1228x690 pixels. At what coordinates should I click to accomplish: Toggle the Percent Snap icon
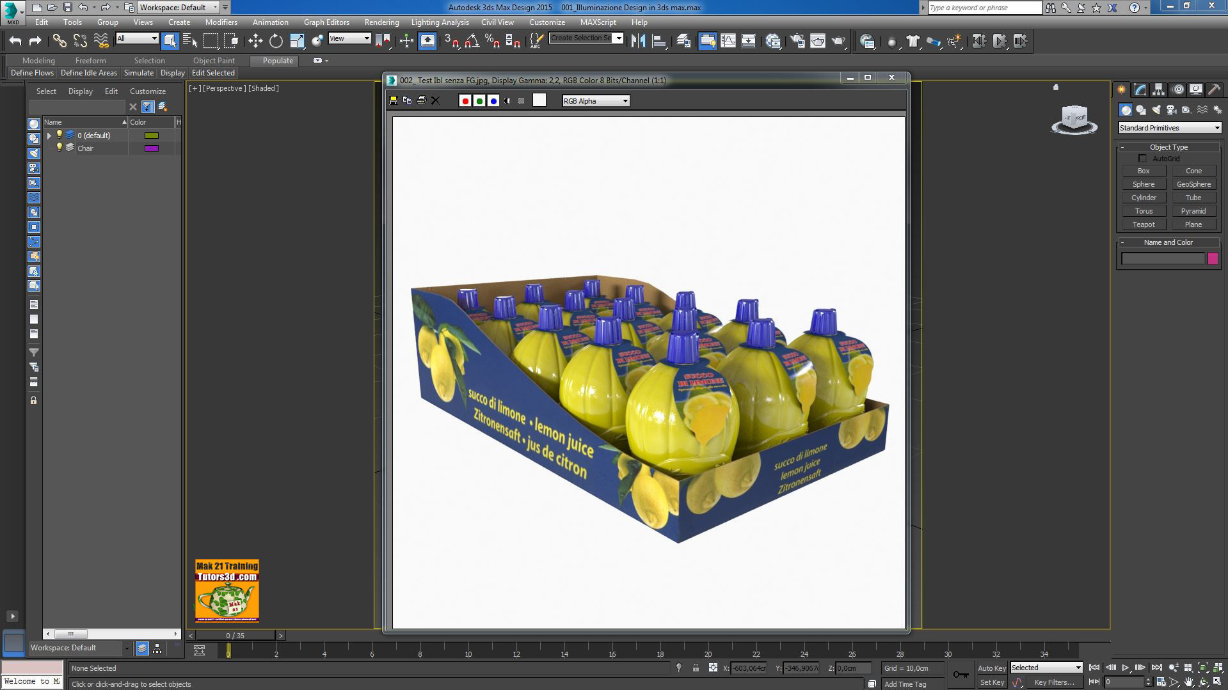point(493,41)
